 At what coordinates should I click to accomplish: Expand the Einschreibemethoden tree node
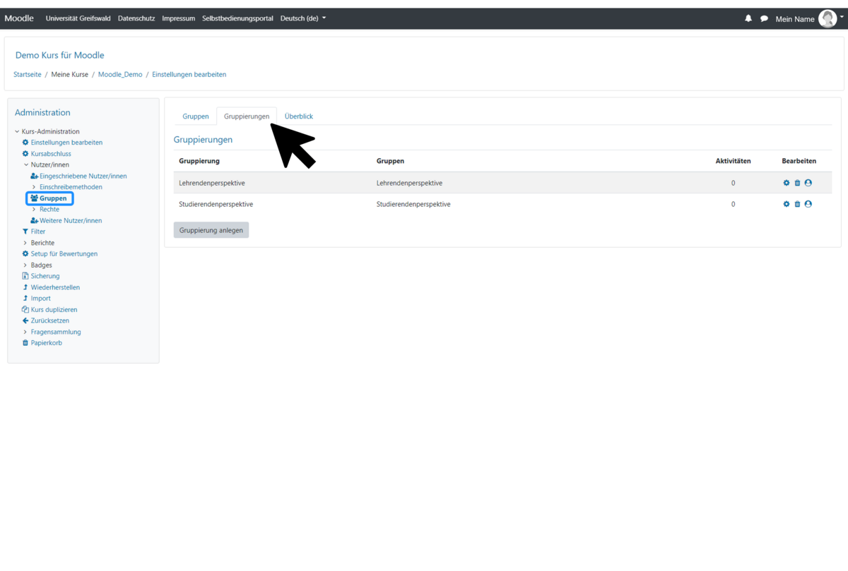34,187
